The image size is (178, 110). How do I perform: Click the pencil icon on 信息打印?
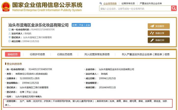point(152,40)
